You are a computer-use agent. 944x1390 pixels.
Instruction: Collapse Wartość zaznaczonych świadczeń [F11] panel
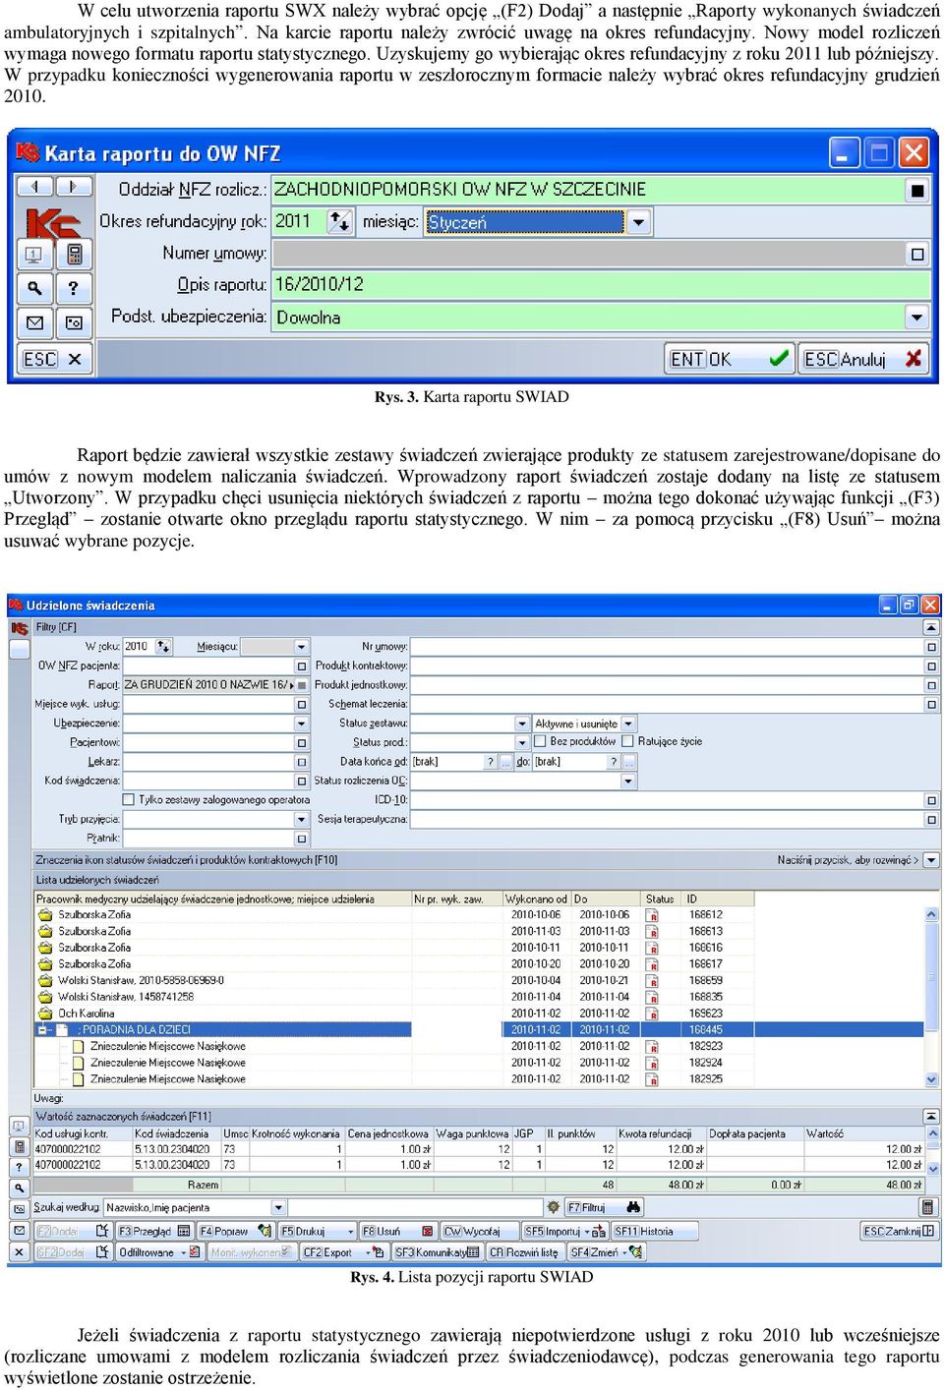(x=931, y=1117)
